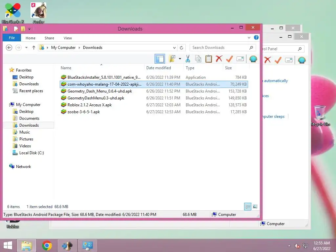
Task: Select Roblox 2.1.2 Arceus X.apk
Action: [x=154, y=105]
